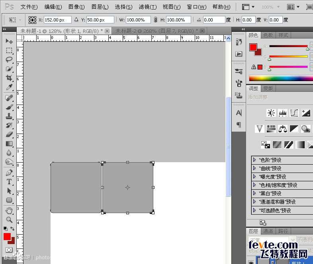Select the Quick Selection tool

(x=9, y=69)
